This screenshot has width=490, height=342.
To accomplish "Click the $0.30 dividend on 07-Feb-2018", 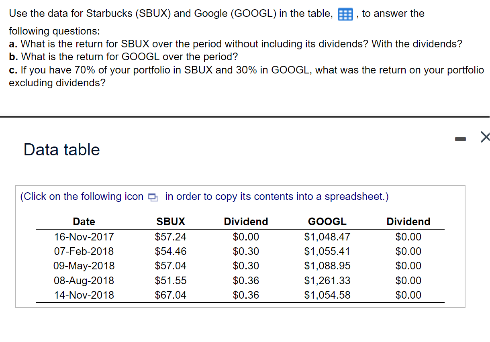I will [245, 251].
